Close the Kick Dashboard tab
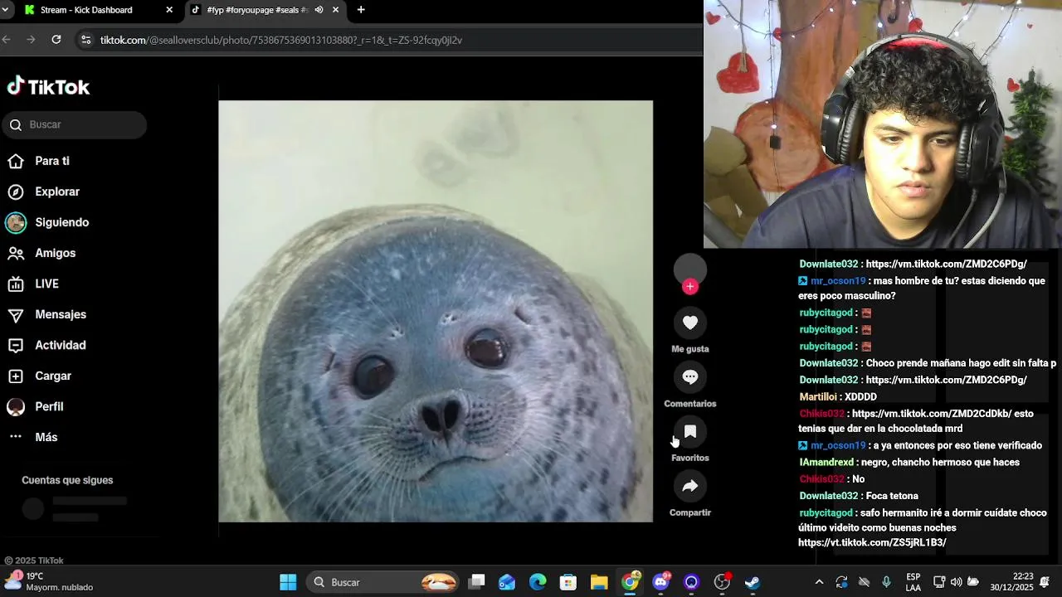1062x597 pixels. 169,10
